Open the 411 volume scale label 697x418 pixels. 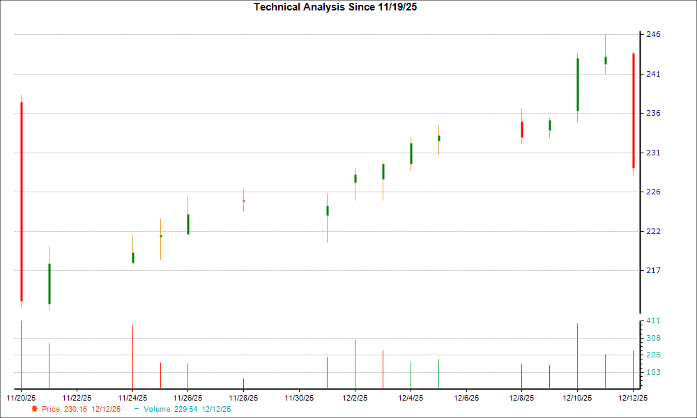(x=654, y=321)
